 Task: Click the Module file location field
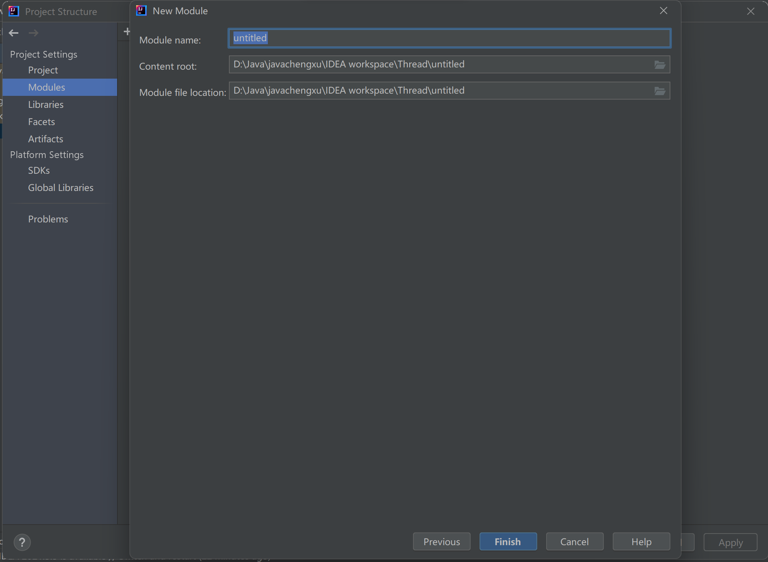[x=438, y=91]
